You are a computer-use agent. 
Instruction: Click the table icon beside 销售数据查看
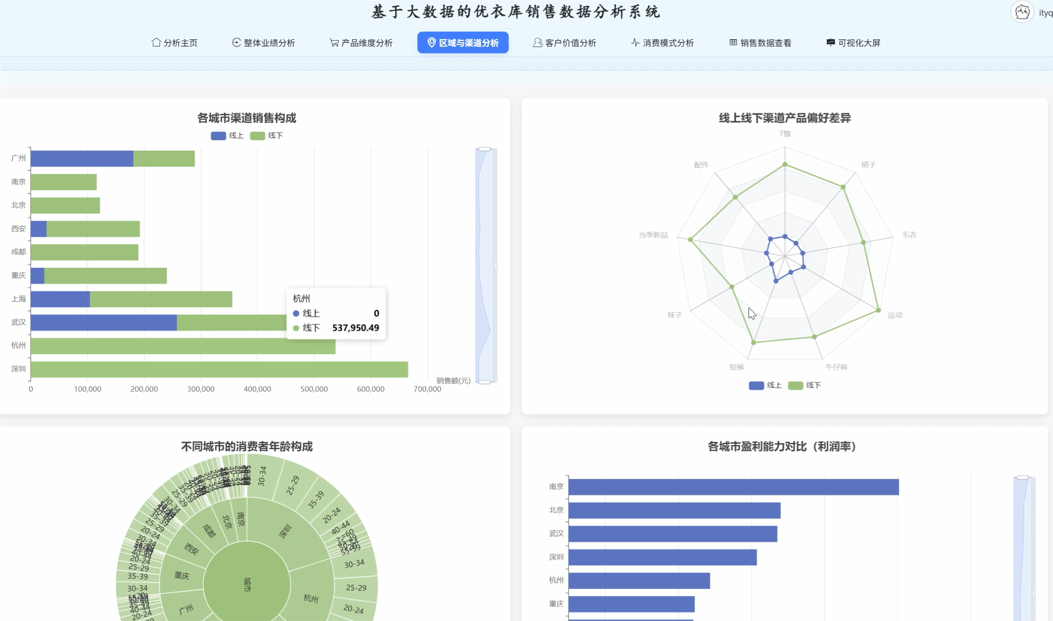coord(733,42)
